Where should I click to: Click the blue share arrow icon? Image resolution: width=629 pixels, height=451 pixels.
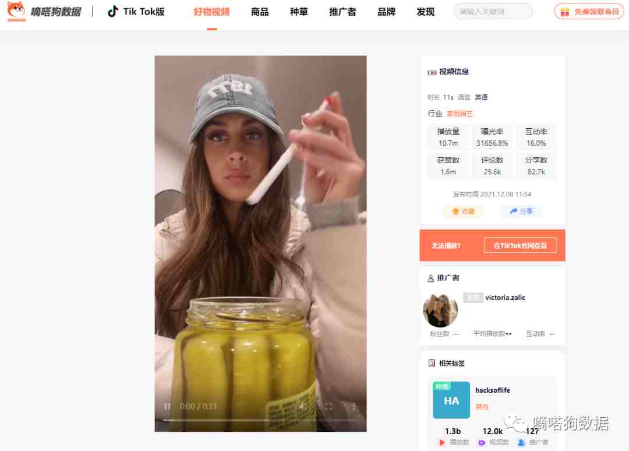click(514, 211)
